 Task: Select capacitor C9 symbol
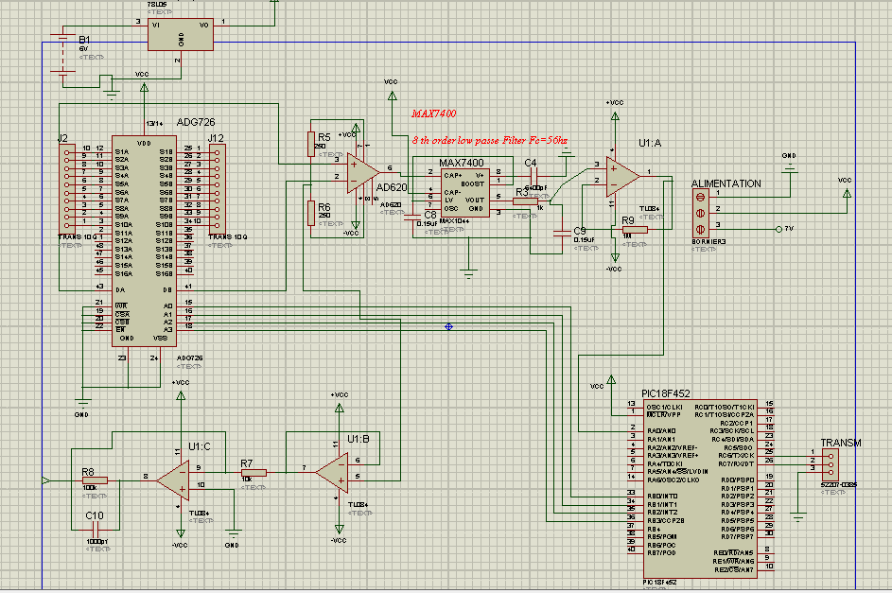(562, 232)
